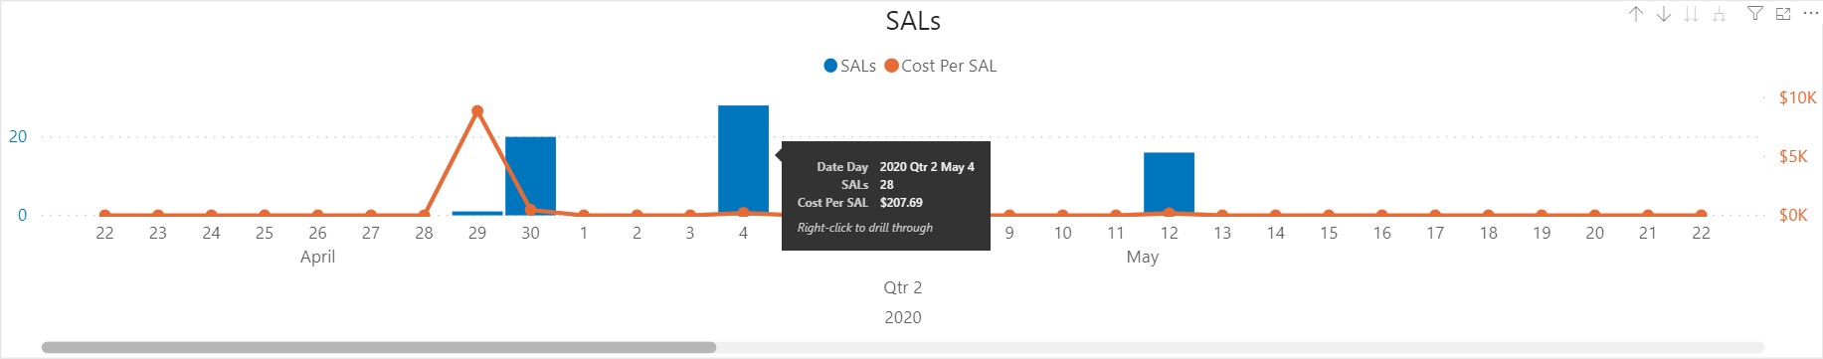Click the May month axis label

click(x=1142, y=257)
